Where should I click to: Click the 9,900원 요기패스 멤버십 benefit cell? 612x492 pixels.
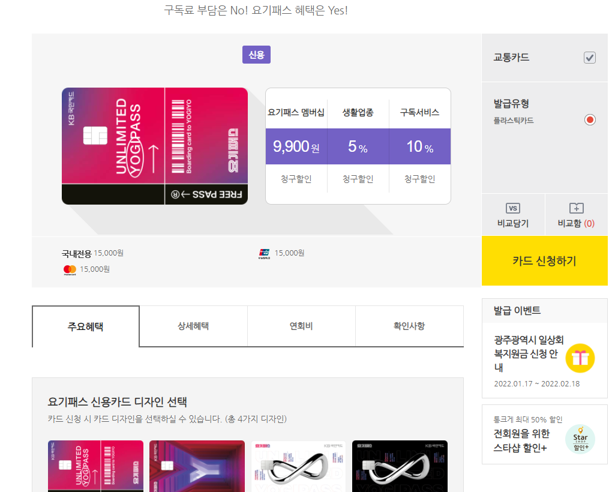tap(296, 146)
